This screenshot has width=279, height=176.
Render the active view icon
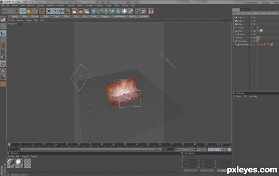coord(74,11)
